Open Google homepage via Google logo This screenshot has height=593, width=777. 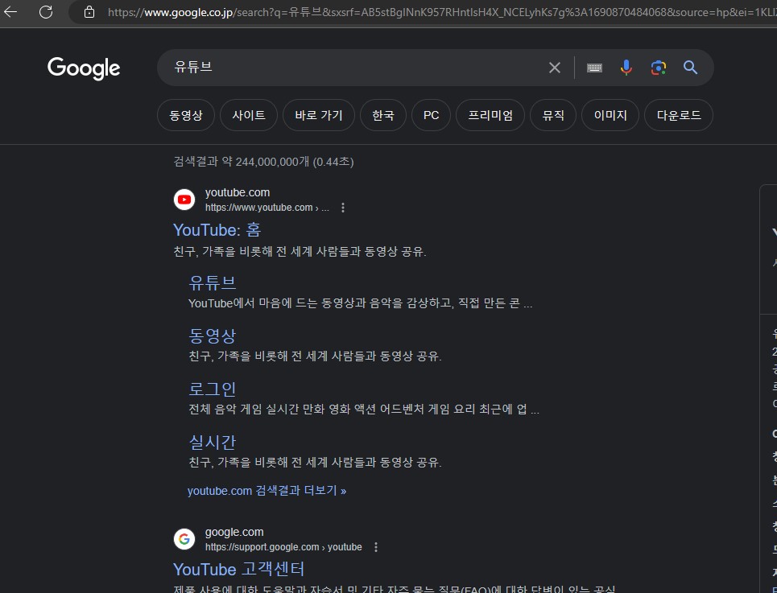[x=84, y=68]
